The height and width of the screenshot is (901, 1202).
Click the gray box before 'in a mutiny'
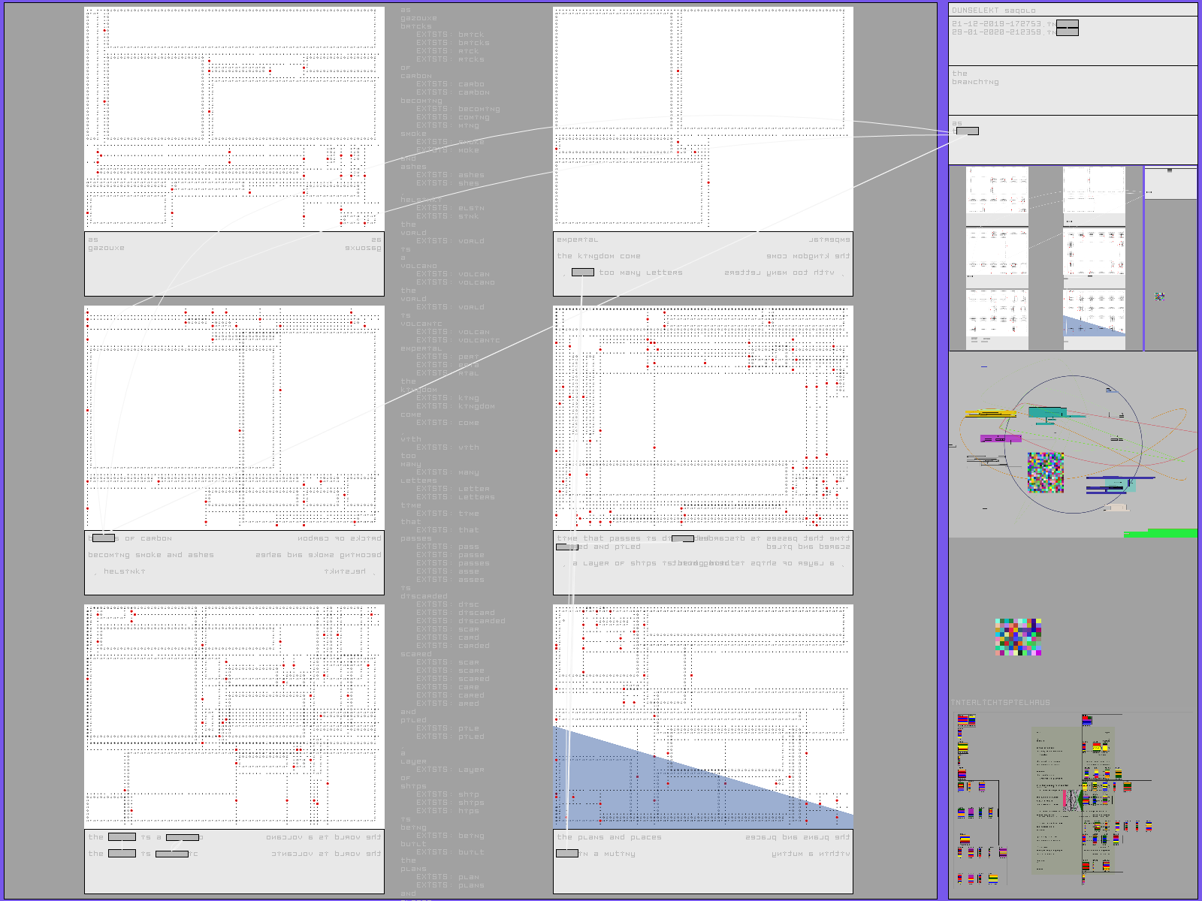point(566,854)
